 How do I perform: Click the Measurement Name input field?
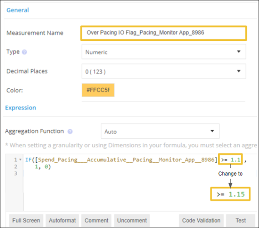coord(163,33)
